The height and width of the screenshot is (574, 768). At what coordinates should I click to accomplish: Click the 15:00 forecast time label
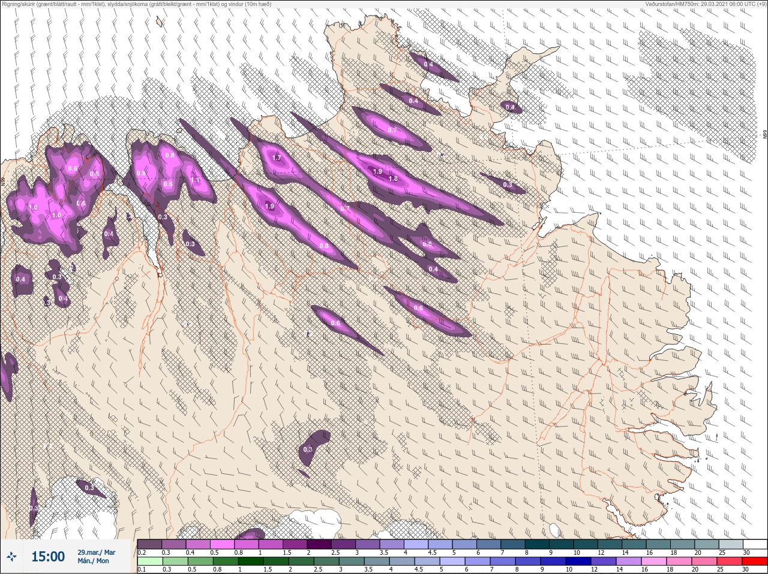coord(48,556)
